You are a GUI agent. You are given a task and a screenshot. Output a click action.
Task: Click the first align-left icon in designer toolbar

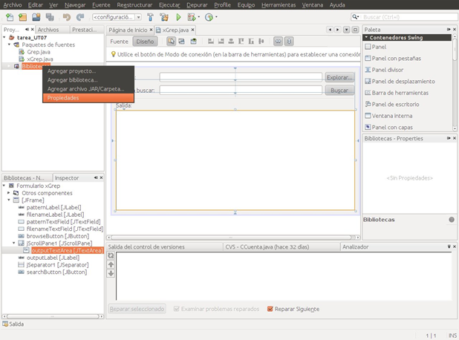click(x=211, y=42)
